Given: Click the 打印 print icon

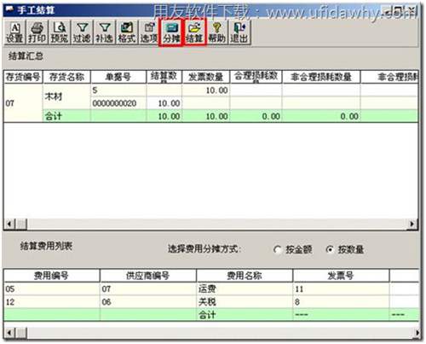Looking at the screenshot, I should tap(37, 32).
